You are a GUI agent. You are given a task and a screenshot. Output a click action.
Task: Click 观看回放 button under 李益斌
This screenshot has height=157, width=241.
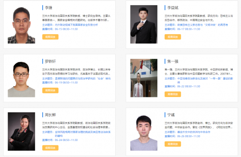pyautogui.click(x=173, y=37)
